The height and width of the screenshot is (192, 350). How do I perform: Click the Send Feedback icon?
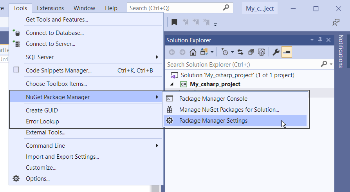pyautogui.click(x=336, y=22)
